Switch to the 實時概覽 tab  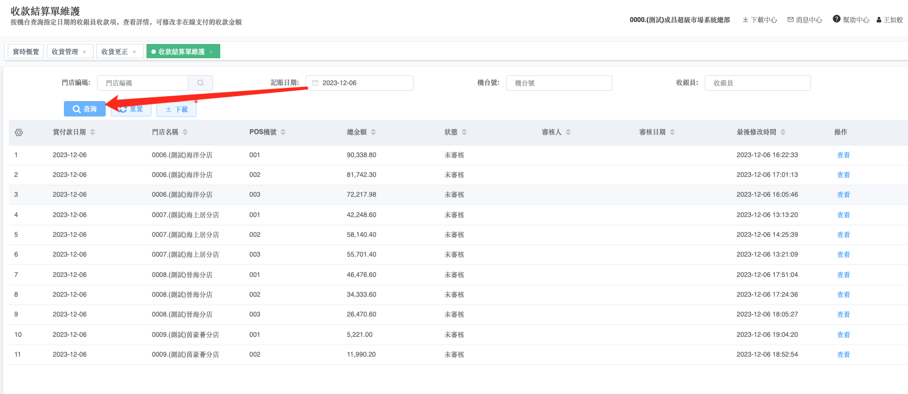[26, 52]
